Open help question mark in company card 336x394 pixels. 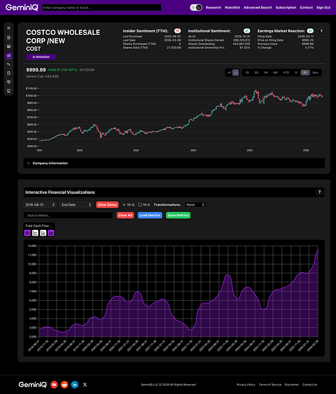pyautogui.click(x=321, y=31)
